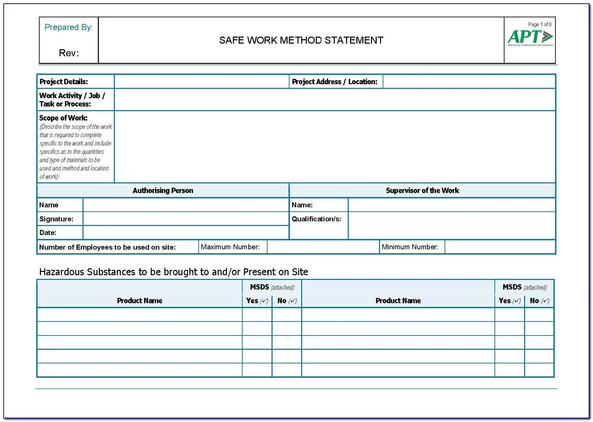Screen dimensions: 593x422
Task: Click the Project Address / Location field
Action: click(x=469, y=82)
